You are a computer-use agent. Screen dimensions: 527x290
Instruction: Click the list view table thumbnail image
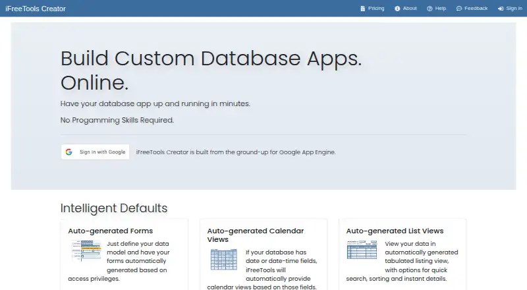pos(362,250)
